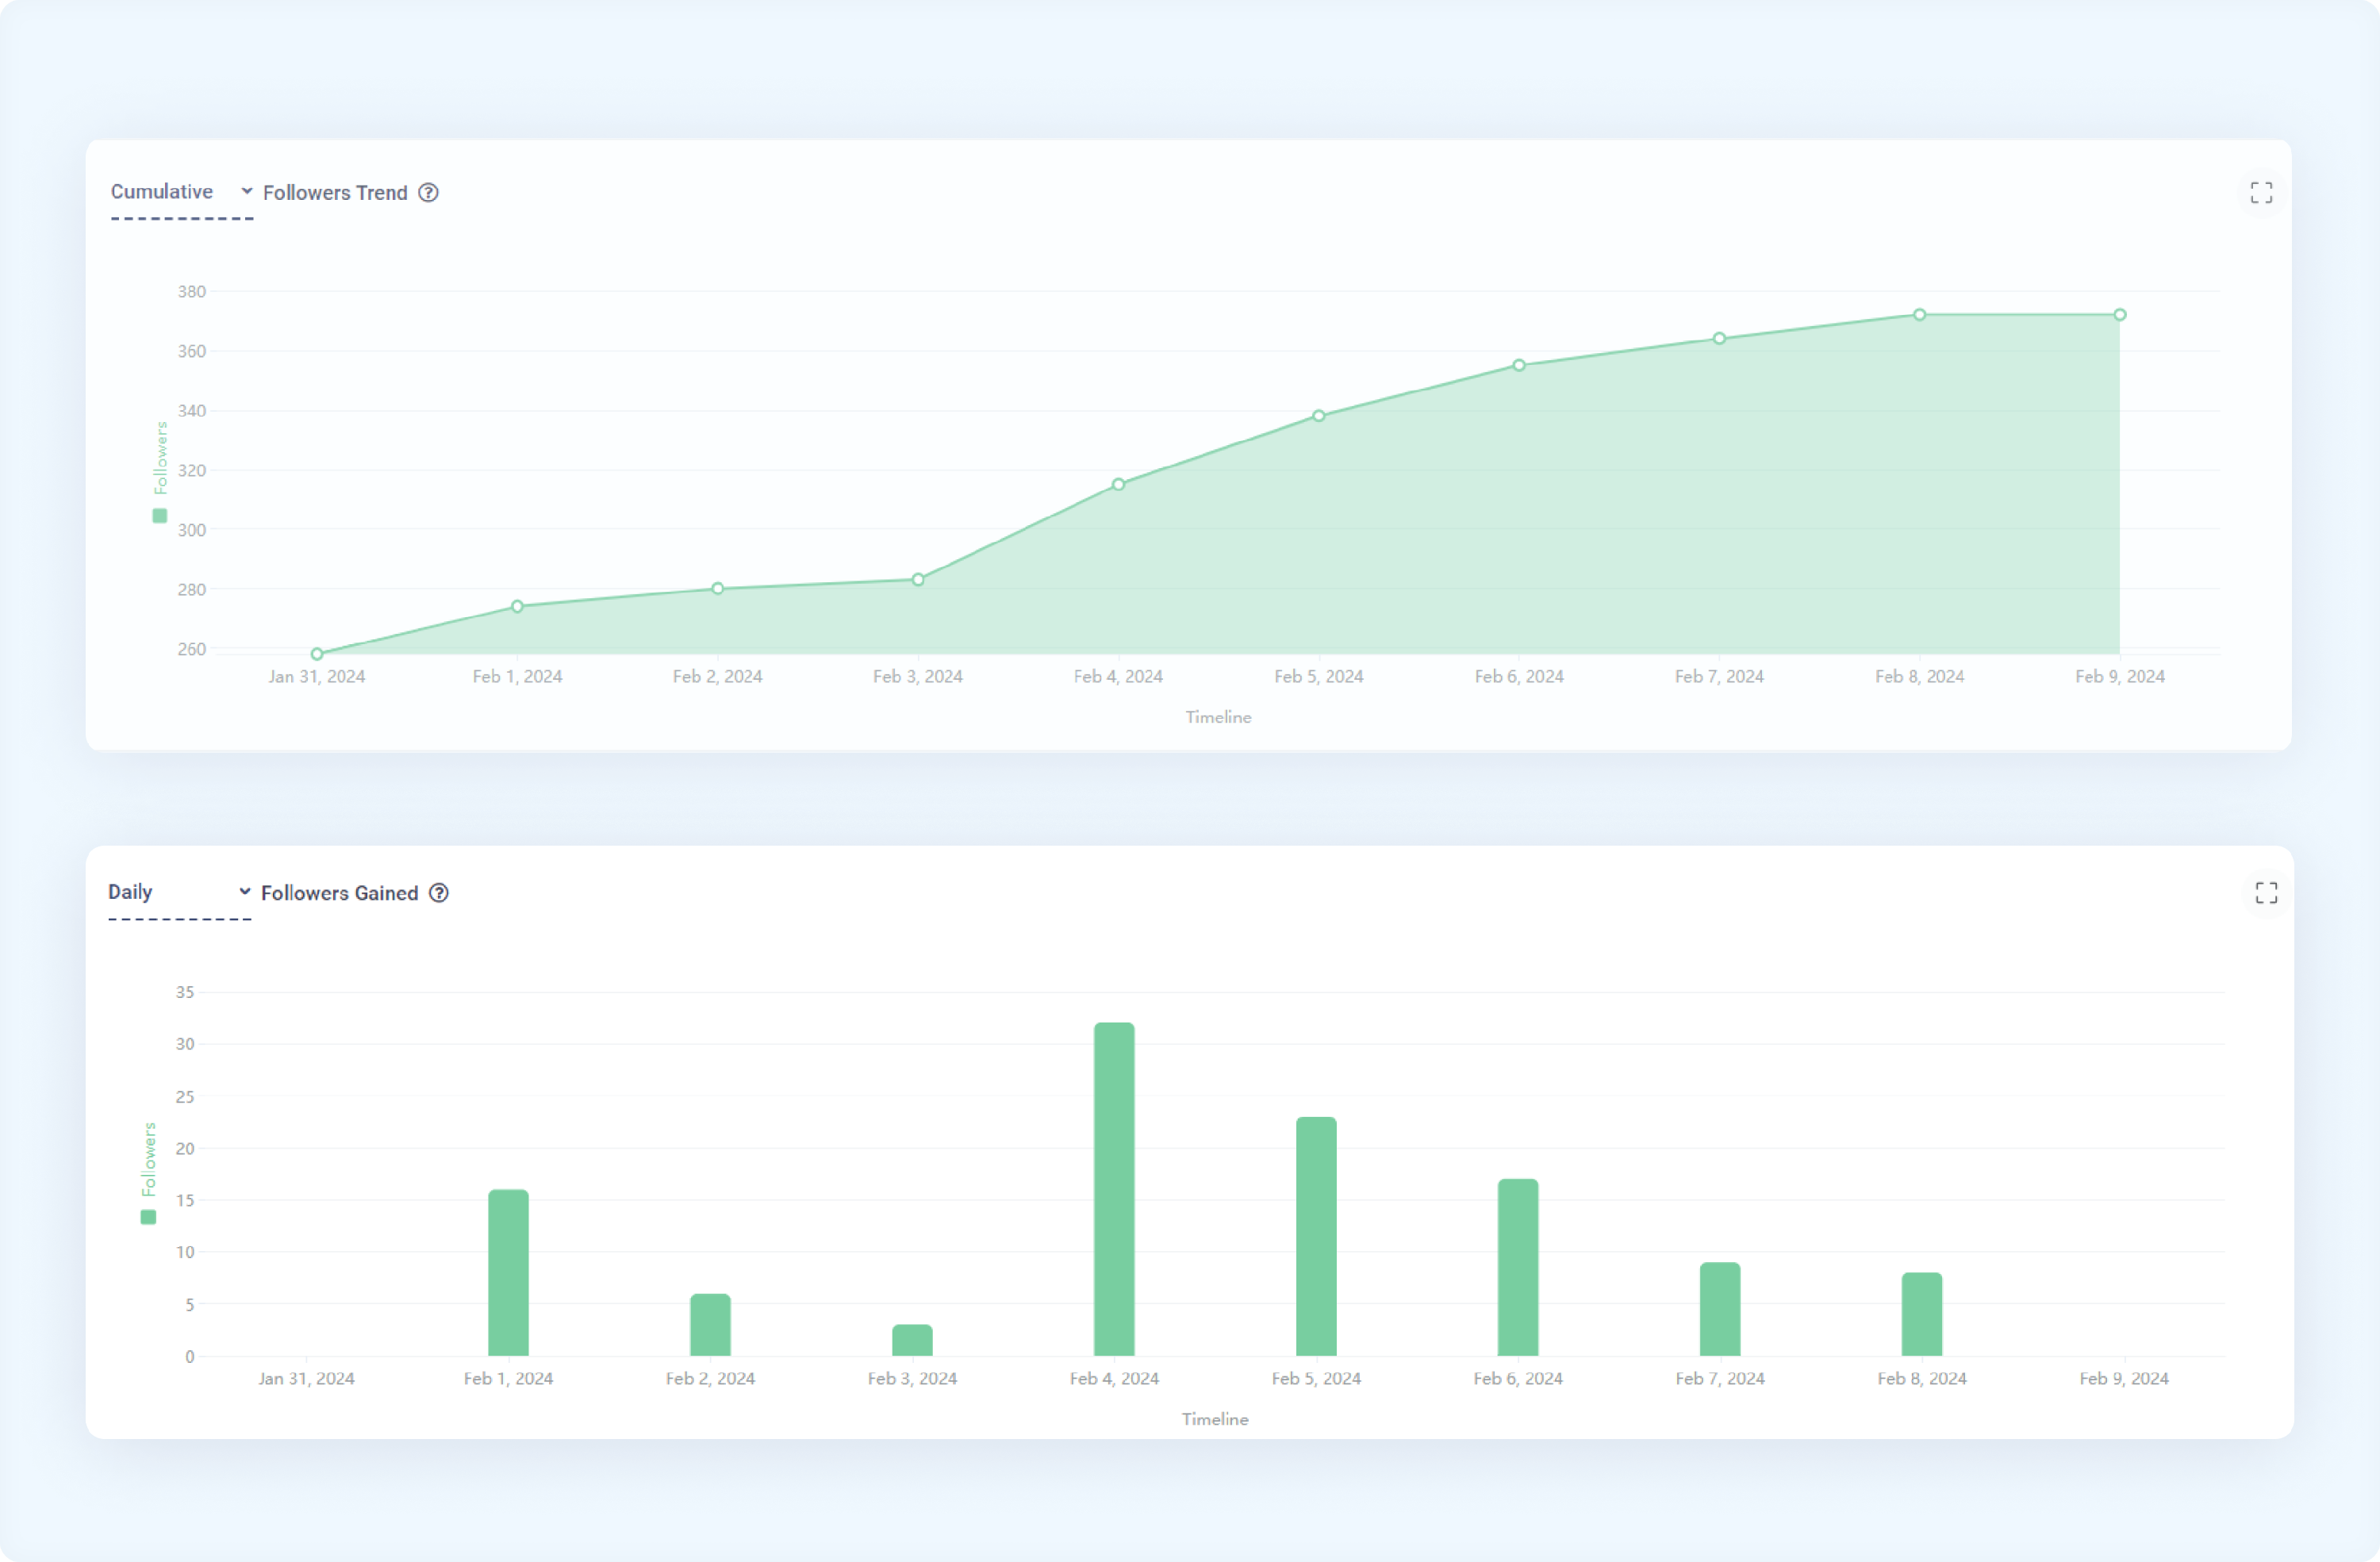
Task: Click the Feb 2 bar in Followers Gained
Action: pos(710,1324)
